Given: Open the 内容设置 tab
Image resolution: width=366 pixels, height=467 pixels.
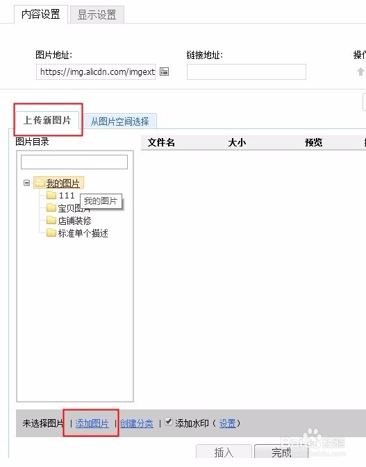Looking at the screenshot, I should point(41,15).
